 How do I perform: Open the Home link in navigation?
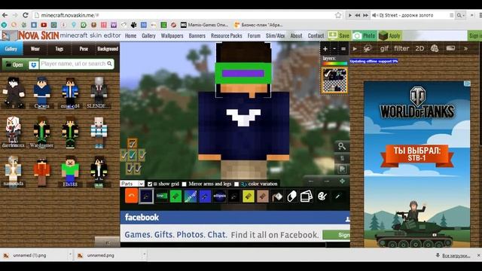pos(130,36)
